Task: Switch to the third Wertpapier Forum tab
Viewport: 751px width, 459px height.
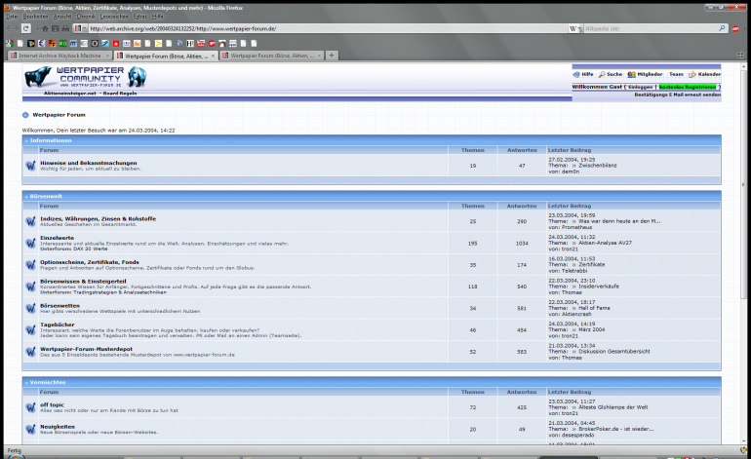Action: tap(272, 56)
